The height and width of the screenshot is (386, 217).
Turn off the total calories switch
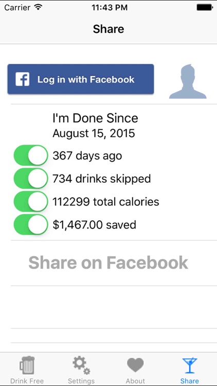coord(31,201)
